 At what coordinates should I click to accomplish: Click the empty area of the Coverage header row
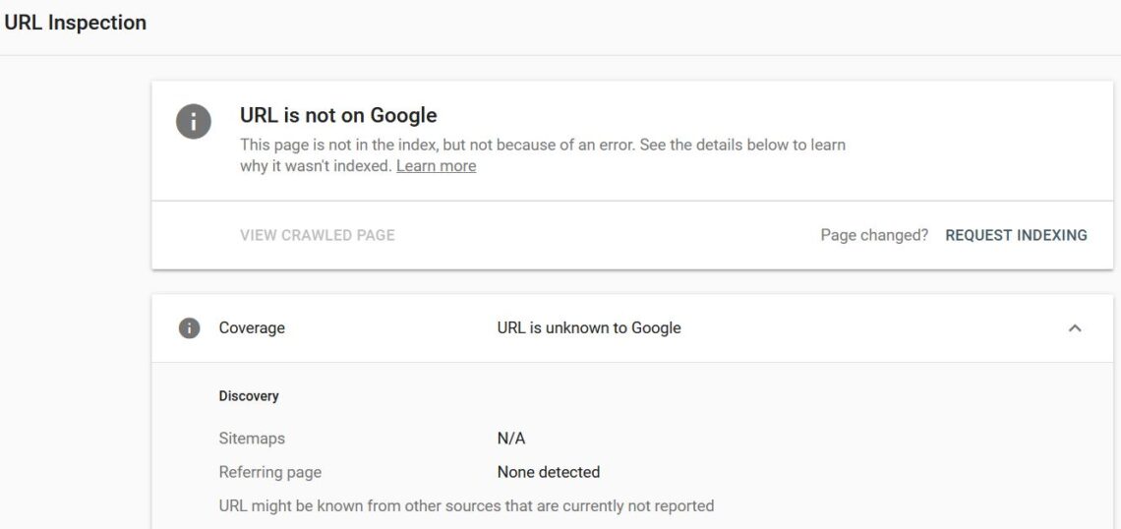872,328
